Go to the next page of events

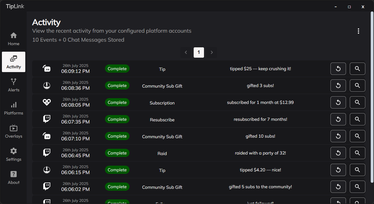click(x=211, y=52)
